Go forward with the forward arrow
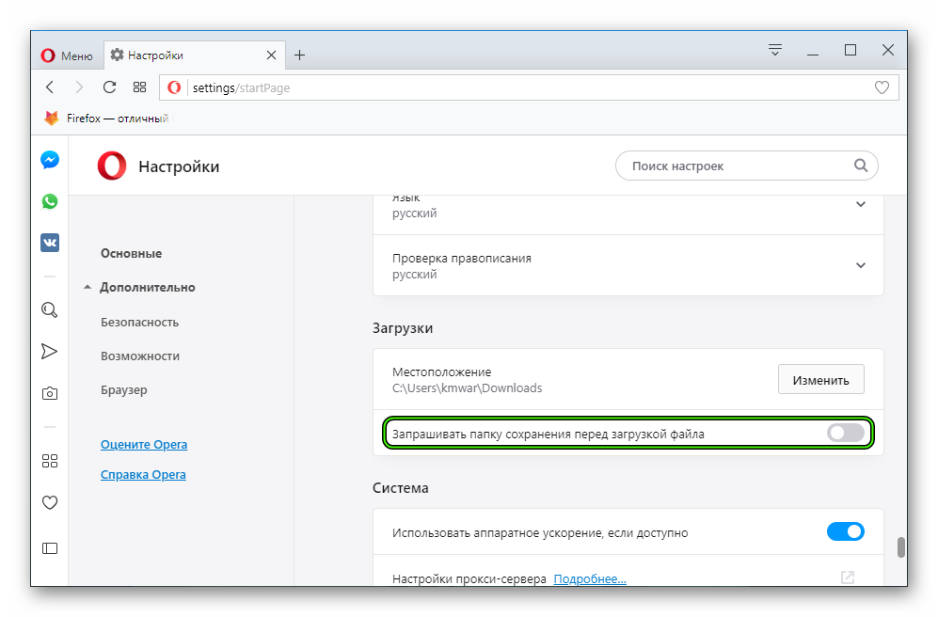The height and width of the screenshot is (617, 938). (x=79, y=87)
